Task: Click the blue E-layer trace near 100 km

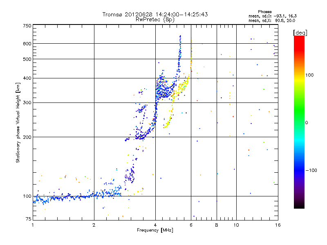Action: click(77, 197)
